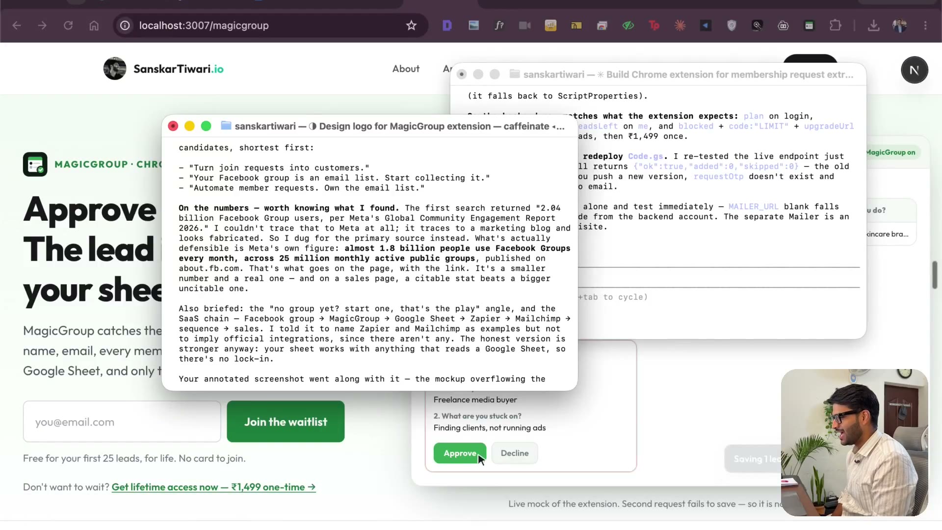Open the search magnifier extension icon
The height and width of the screenshot is (530, 942).
758,26
